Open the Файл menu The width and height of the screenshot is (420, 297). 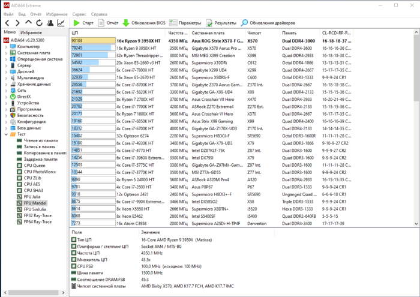click(8, 14)
